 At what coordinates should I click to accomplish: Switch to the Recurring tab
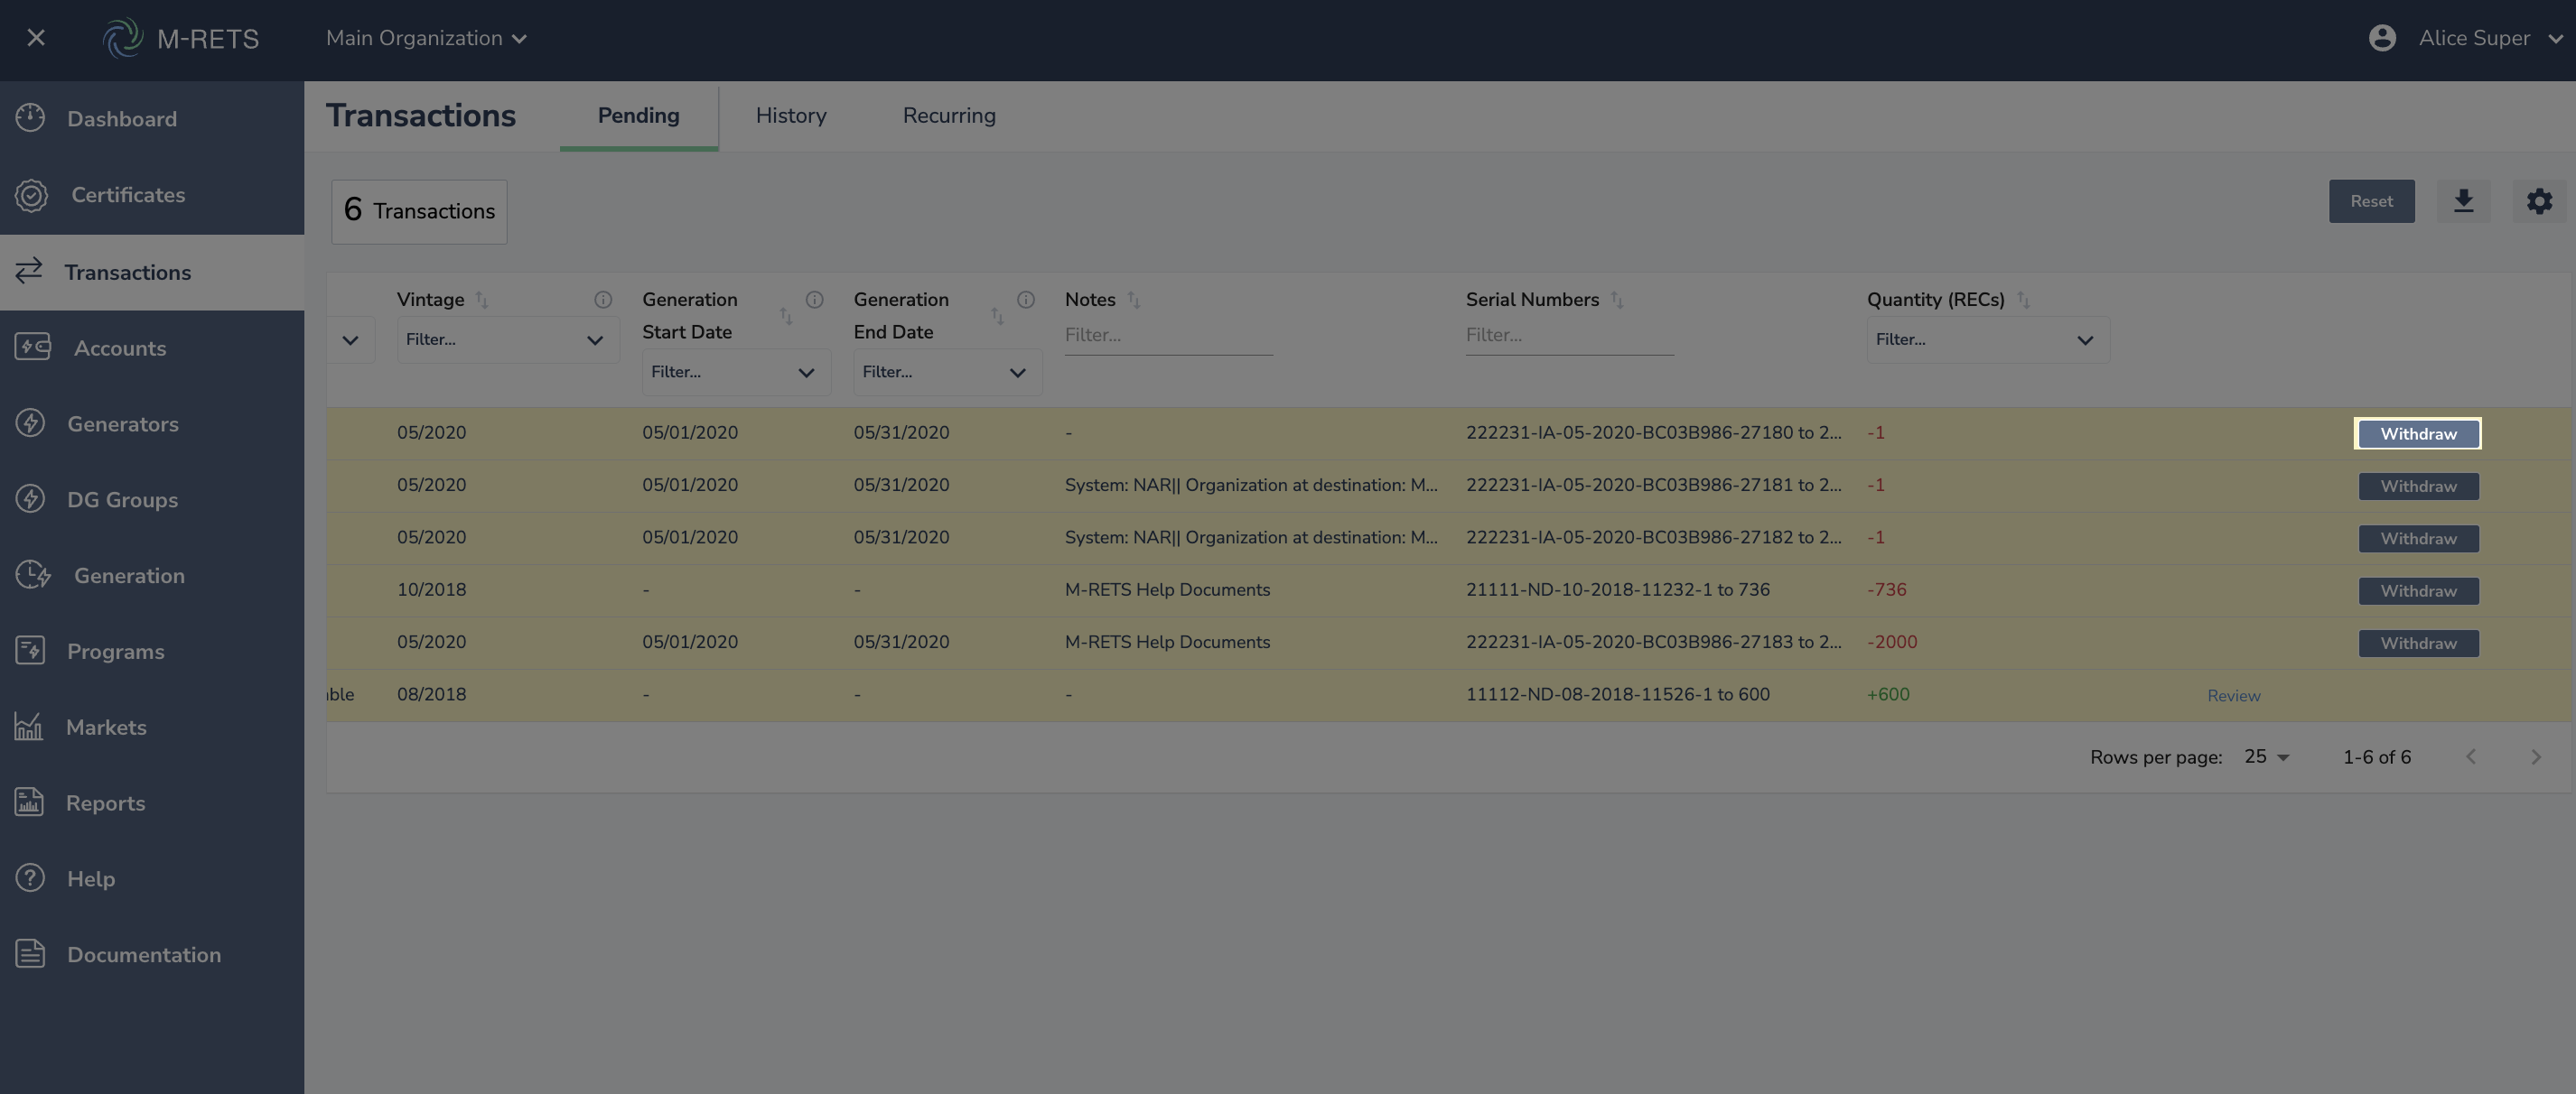pyautogui.click(x=948, y=116)
